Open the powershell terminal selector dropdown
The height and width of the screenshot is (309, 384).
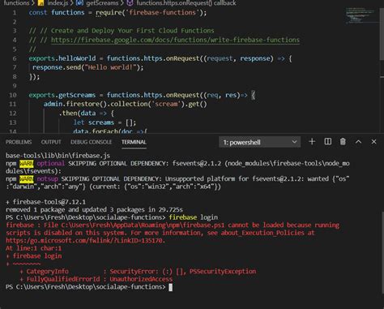(259, 142)
